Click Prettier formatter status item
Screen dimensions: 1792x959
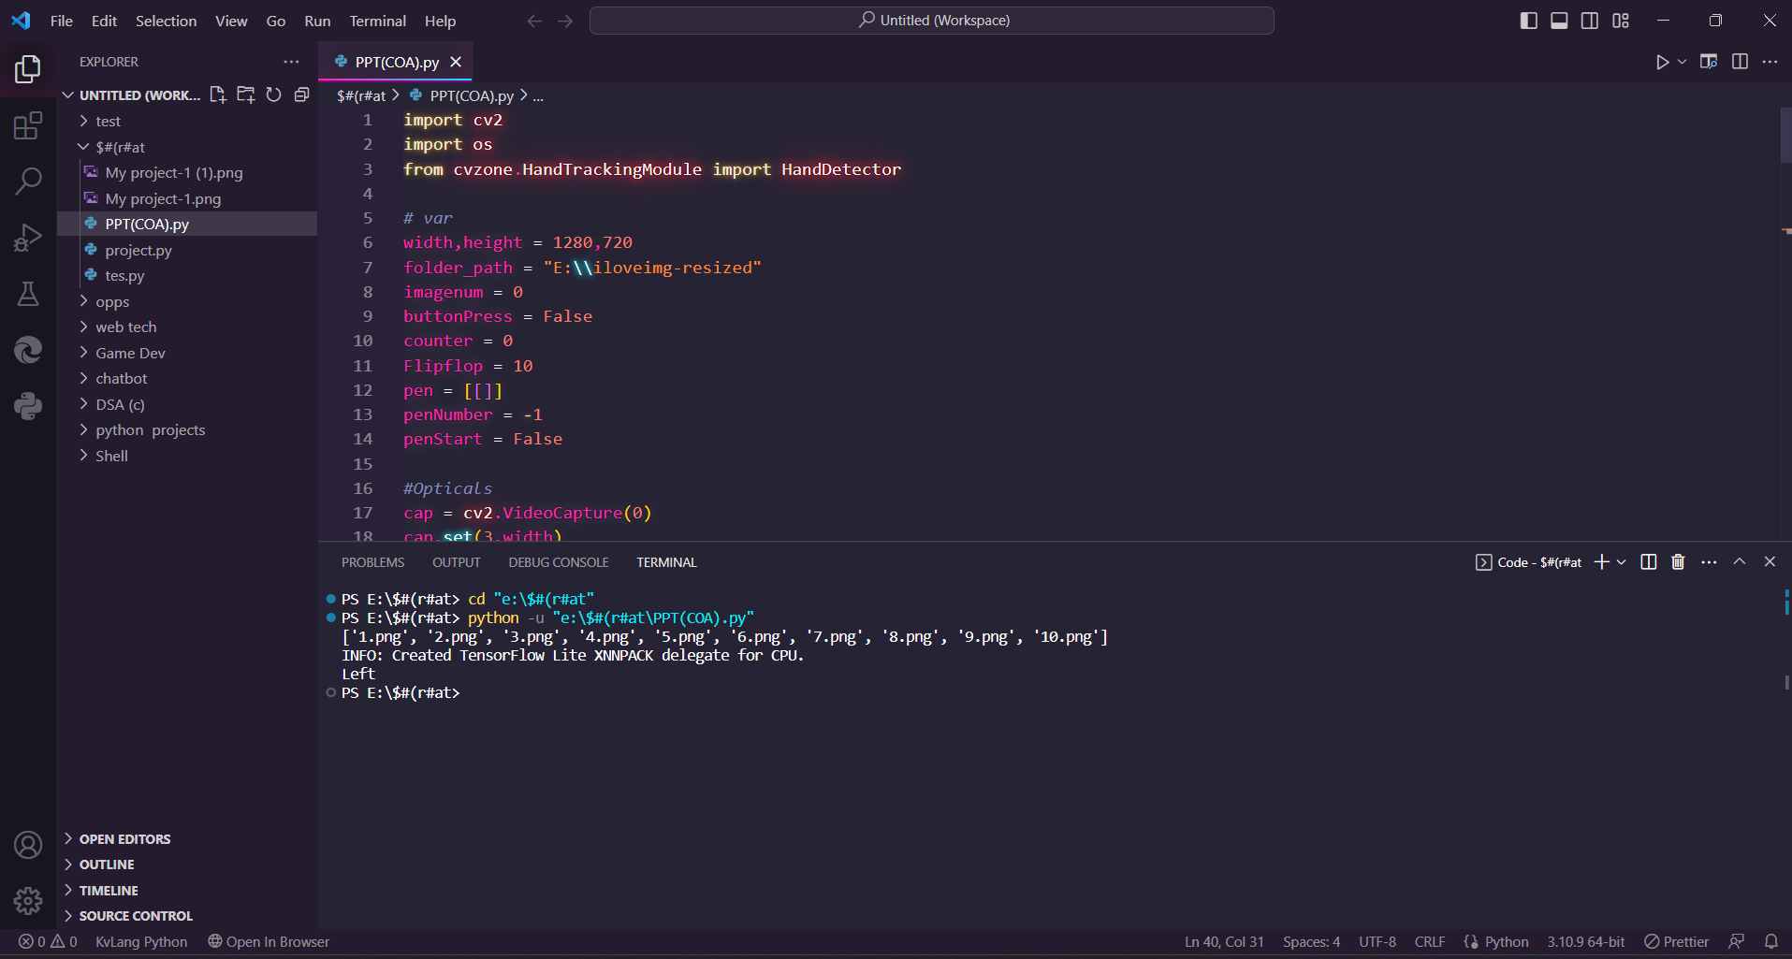[x=1676, y=941]
